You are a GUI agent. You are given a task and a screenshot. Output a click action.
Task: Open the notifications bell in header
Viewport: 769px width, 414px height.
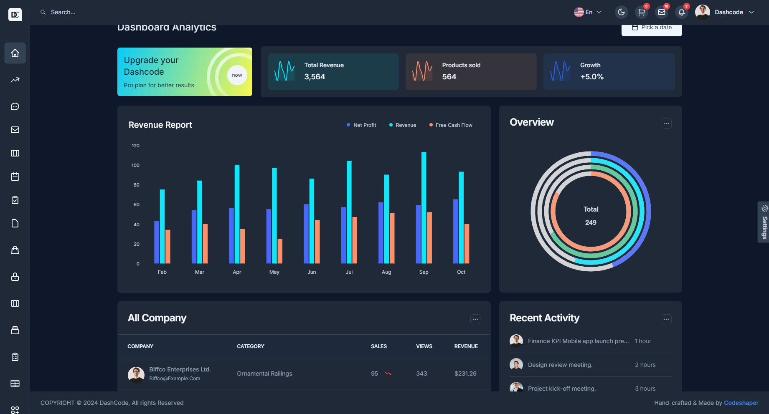click(682, 12)
